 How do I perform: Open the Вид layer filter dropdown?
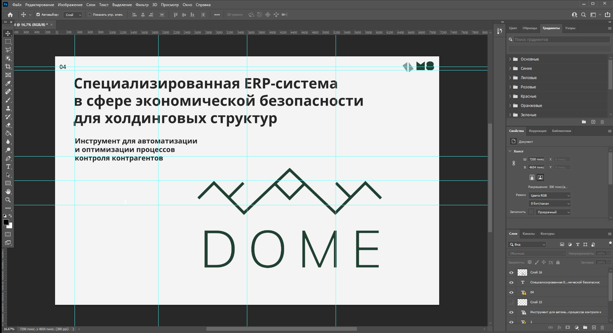[527, 244]
